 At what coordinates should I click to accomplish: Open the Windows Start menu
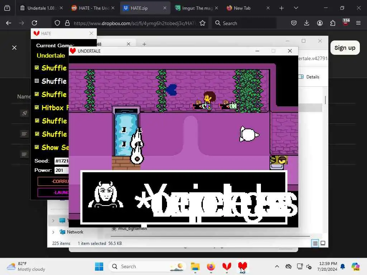(99, 266)
